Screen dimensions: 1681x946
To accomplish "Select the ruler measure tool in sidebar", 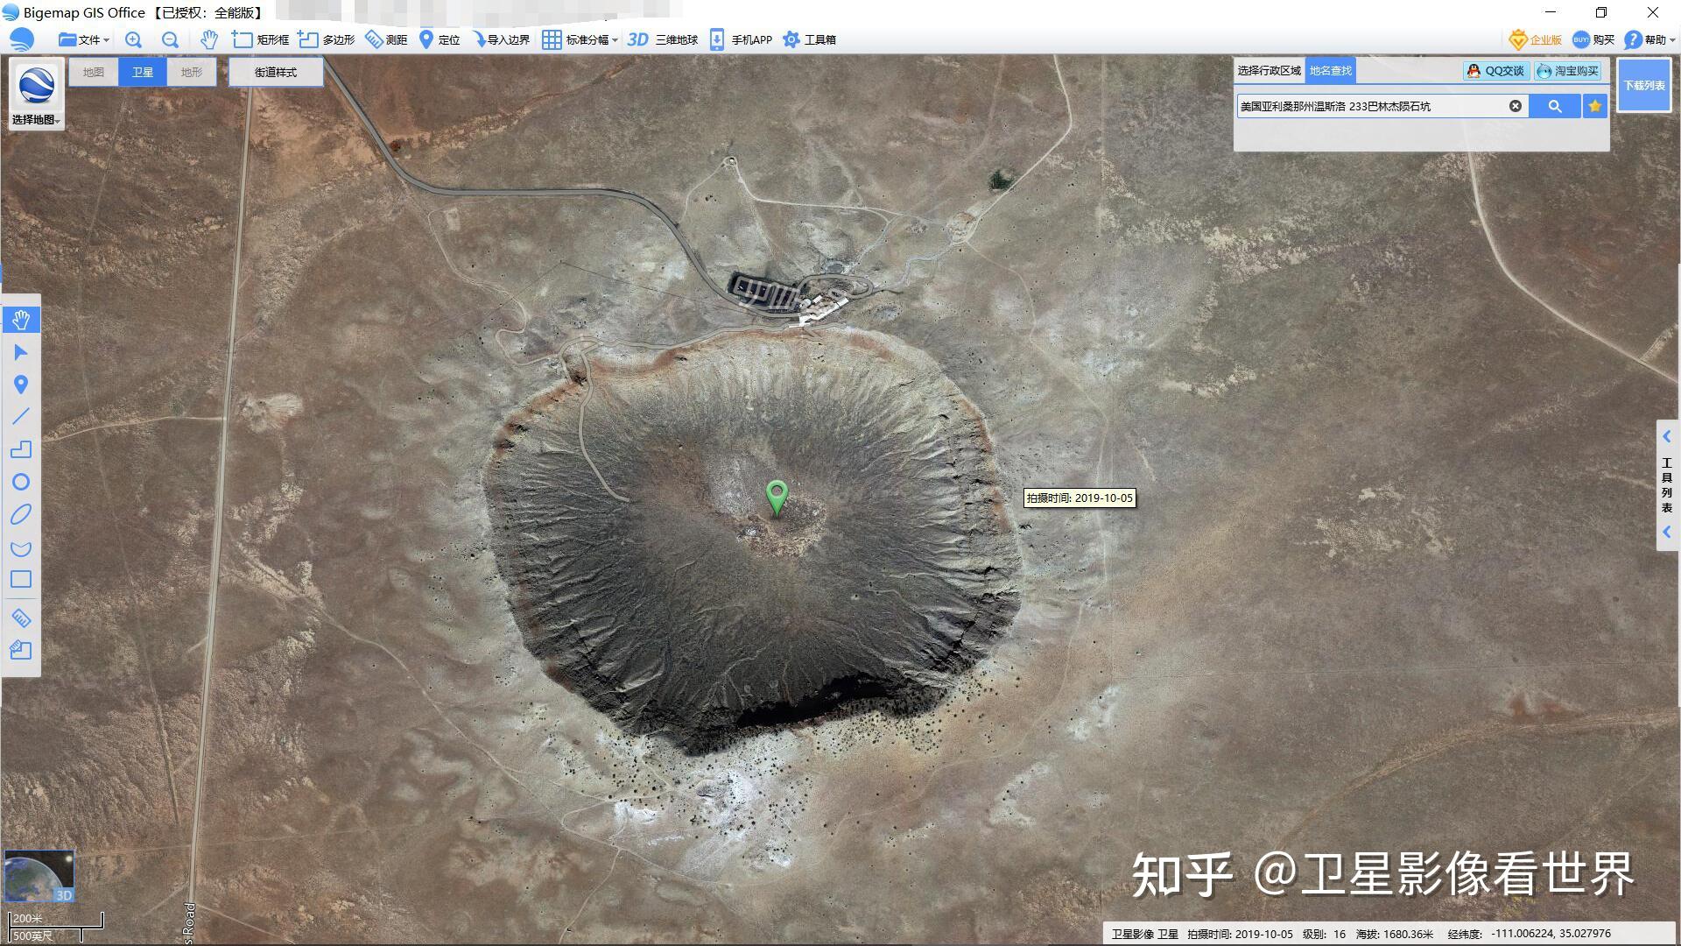I will tap(21, 618).
